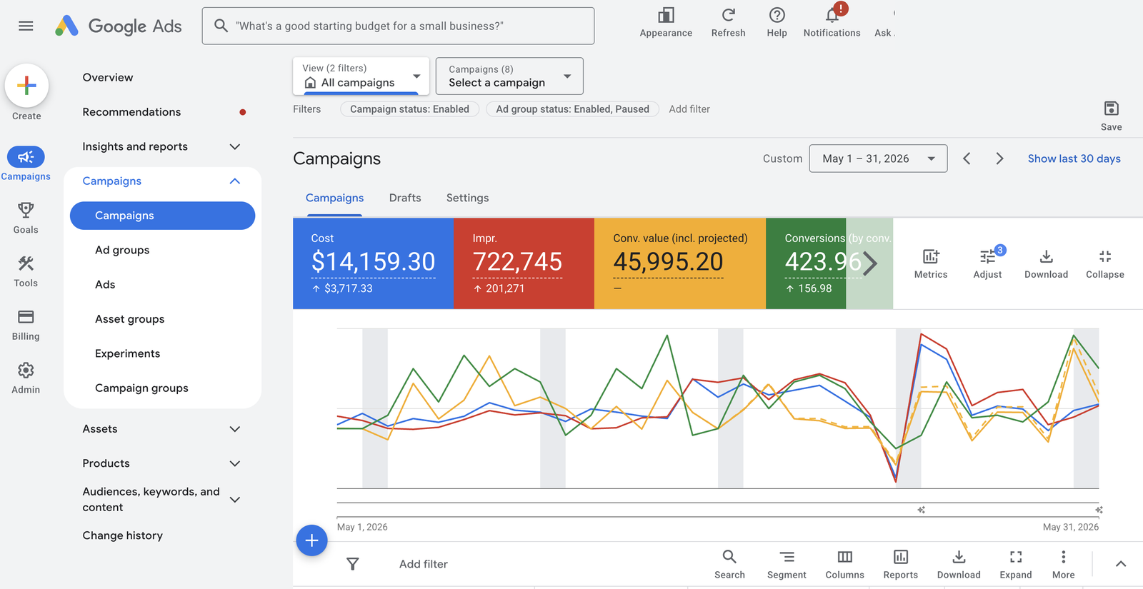Open Asset groups in the sidebar
Viewport: 1143px width, 589px height.
coord(130,319)
